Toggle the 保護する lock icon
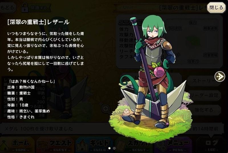228x153 pixels. (x=25, y=8)
